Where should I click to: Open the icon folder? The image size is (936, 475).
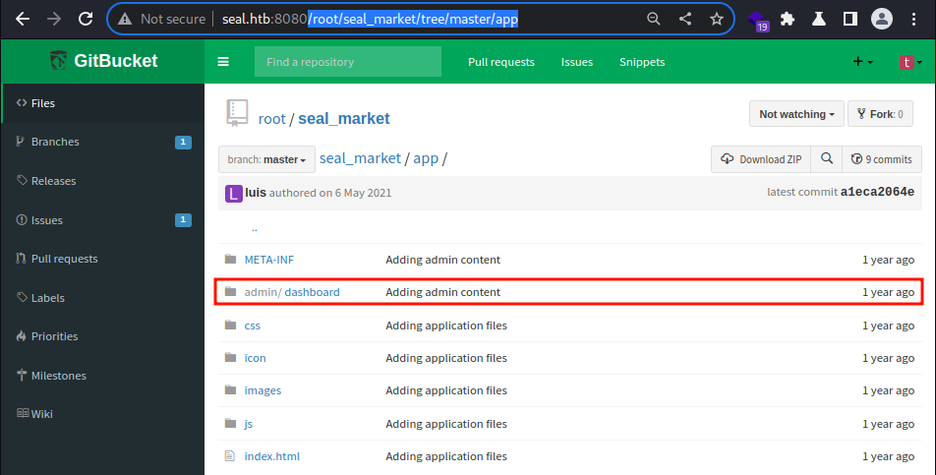coord(255,358)
